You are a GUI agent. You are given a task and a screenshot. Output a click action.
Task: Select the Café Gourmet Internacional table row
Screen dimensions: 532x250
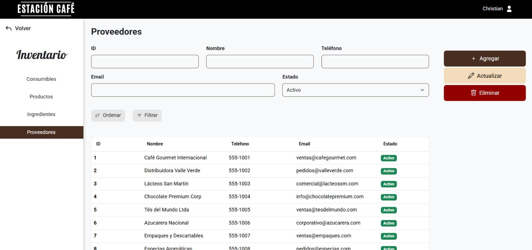point(175,158)
